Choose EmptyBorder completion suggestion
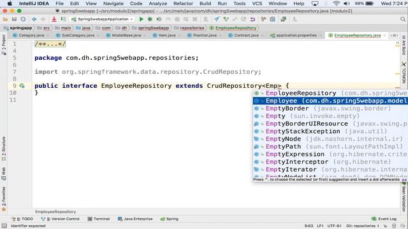 coord(330,109)
